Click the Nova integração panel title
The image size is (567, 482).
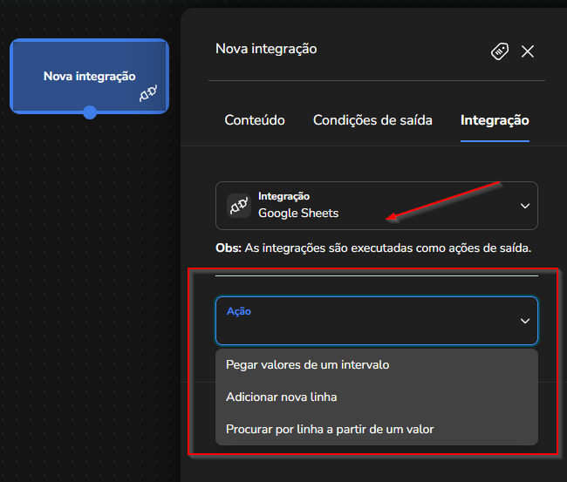point(266,49)
